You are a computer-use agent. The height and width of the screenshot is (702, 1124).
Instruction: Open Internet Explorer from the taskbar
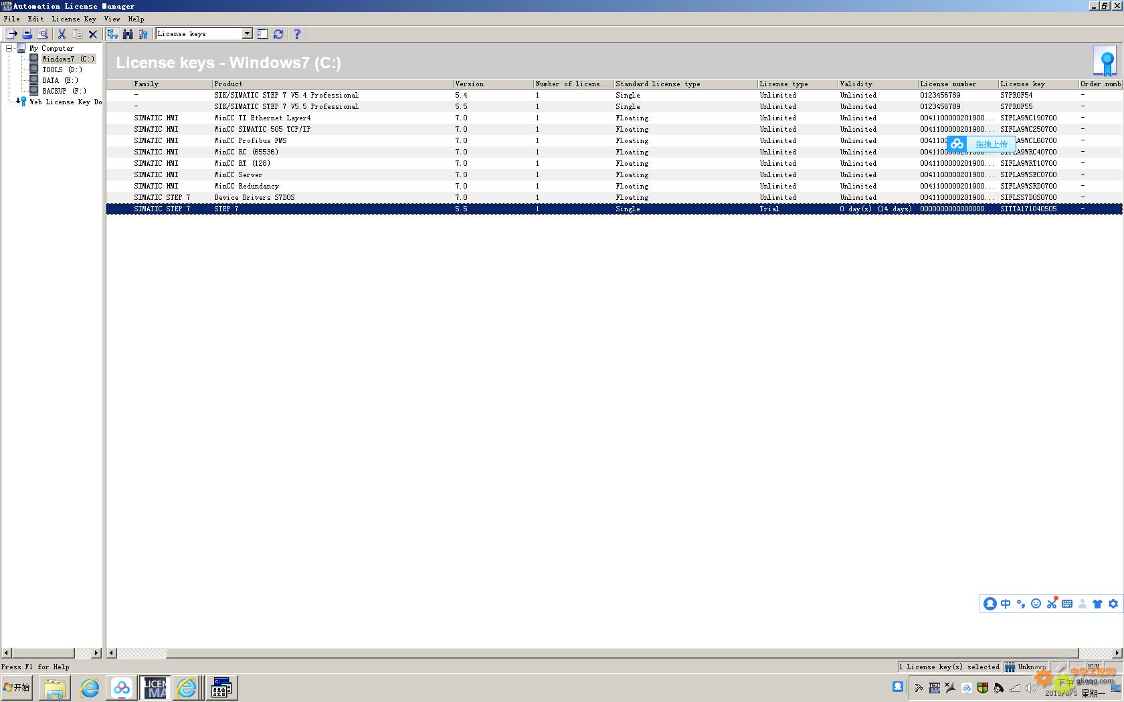[89, 688]
